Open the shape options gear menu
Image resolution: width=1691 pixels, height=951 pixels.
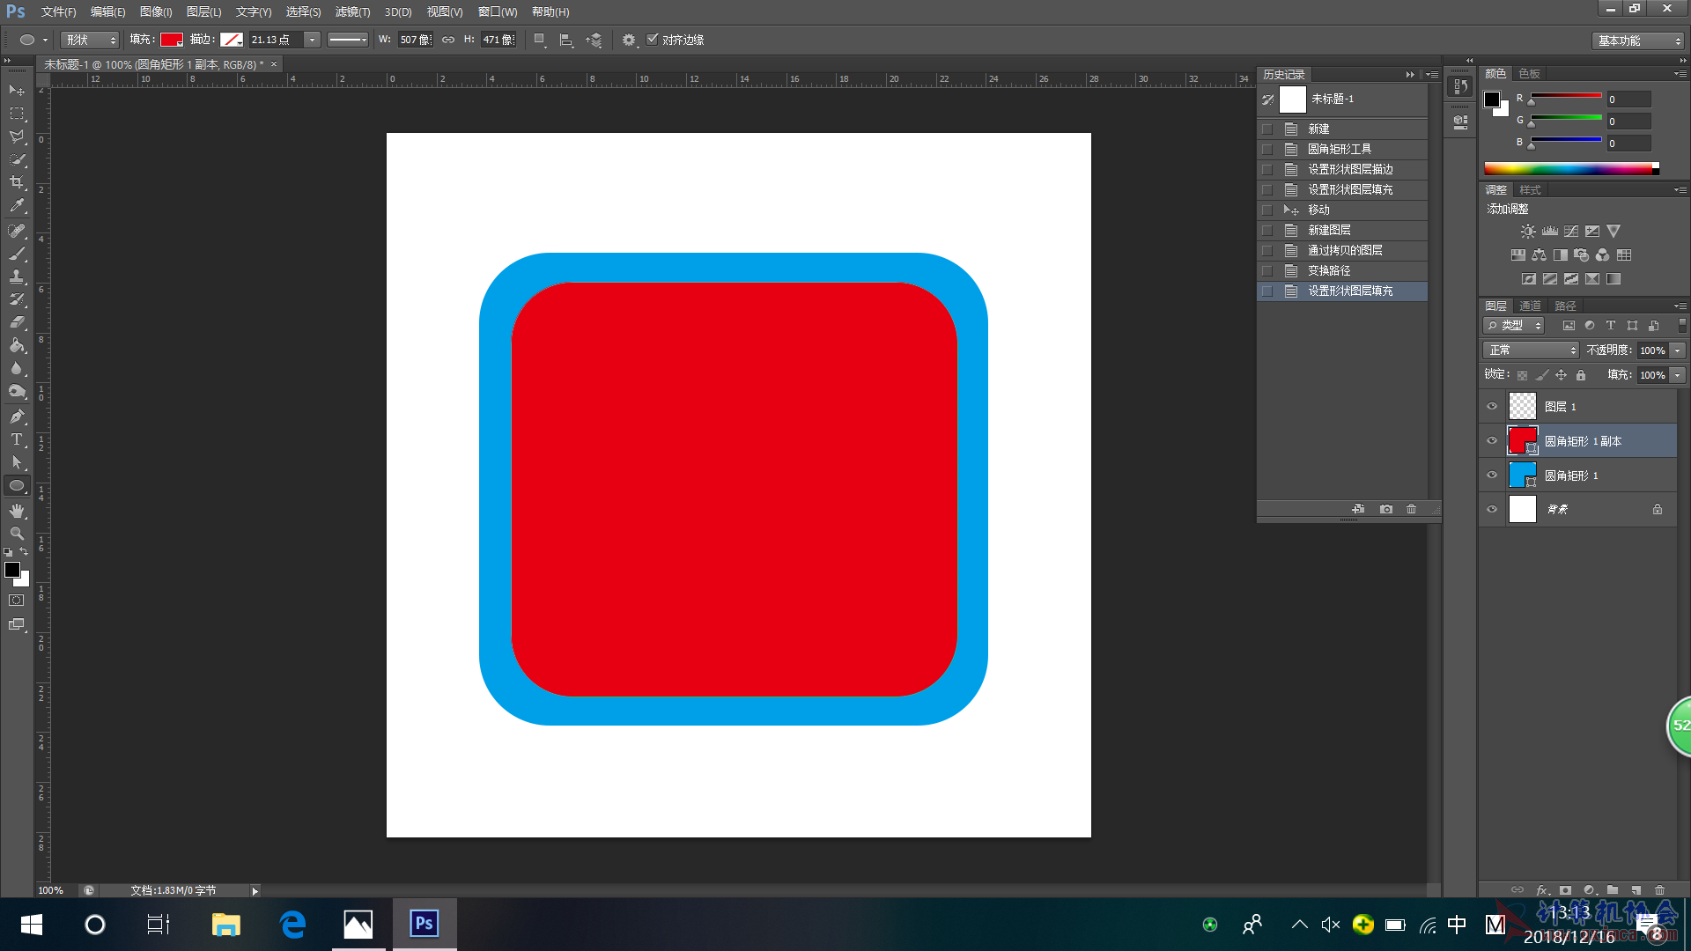coord(628,40)
